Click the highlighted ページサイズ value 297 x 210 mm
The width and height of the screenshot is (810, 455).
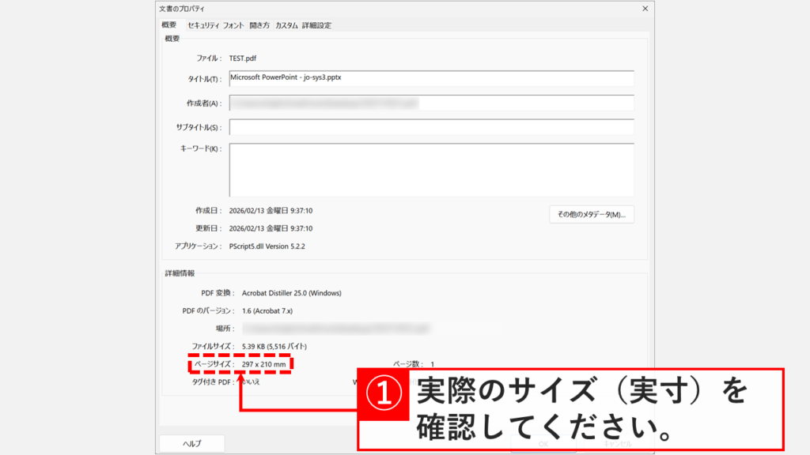tap(263, 363)
